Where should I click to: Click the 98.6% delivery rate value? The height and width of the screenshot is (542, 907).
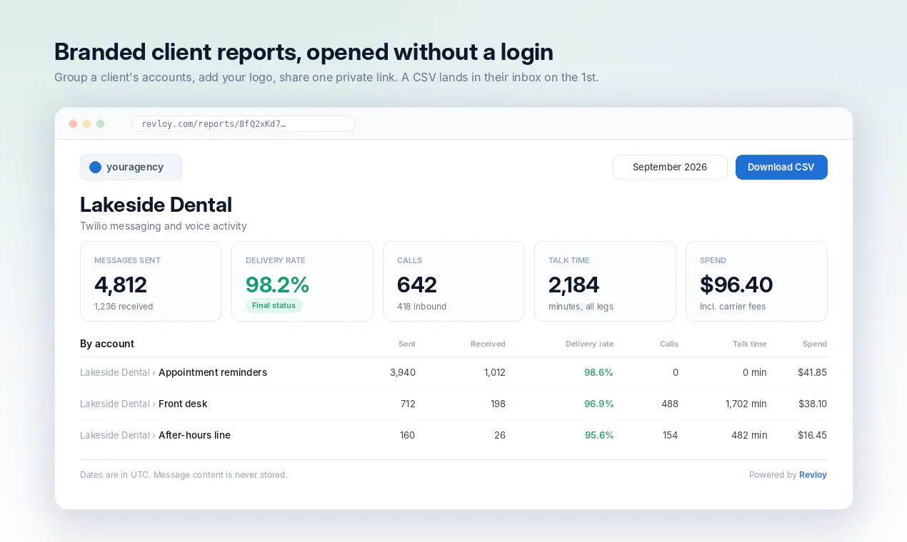click(x=598, y=372)
